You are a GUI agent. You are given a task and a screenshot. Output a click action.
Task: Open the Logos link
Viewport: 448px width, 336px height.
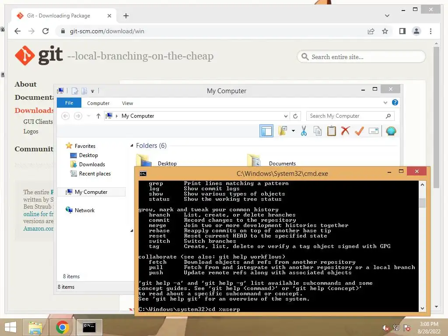(31, 131)
